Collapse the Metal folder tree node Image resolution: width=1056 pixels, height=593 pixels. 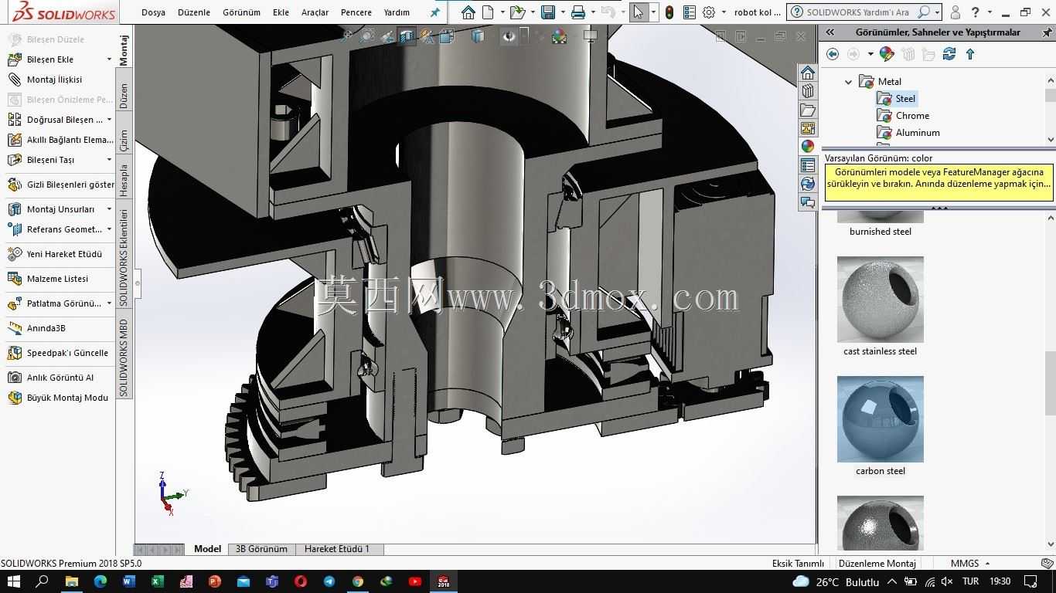pos(848,82)
